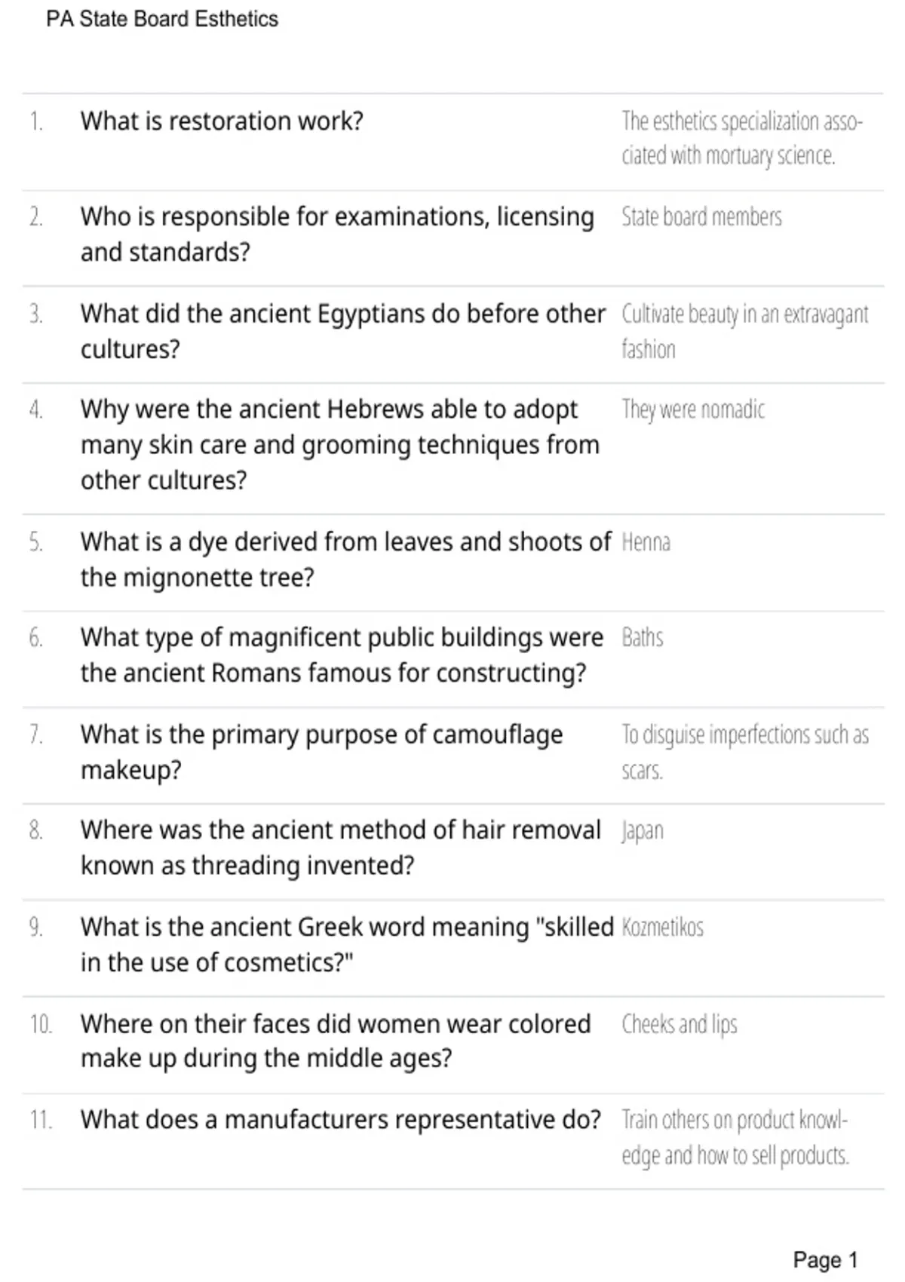Image resolution: width=905 pixels, height=1282 pixels.
Task: Select the question about threading hair removal
Action: pos(341,848)
